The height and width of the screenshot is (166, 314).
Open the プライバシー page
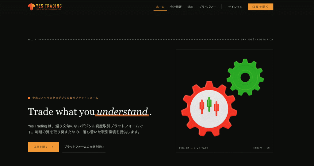coord(207,7)
